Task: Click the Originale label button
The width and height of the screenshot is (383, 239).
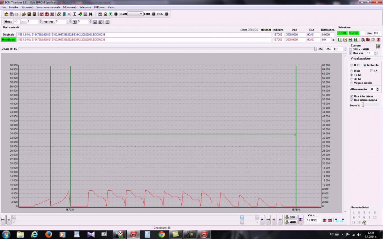Action: click(9, 34)
